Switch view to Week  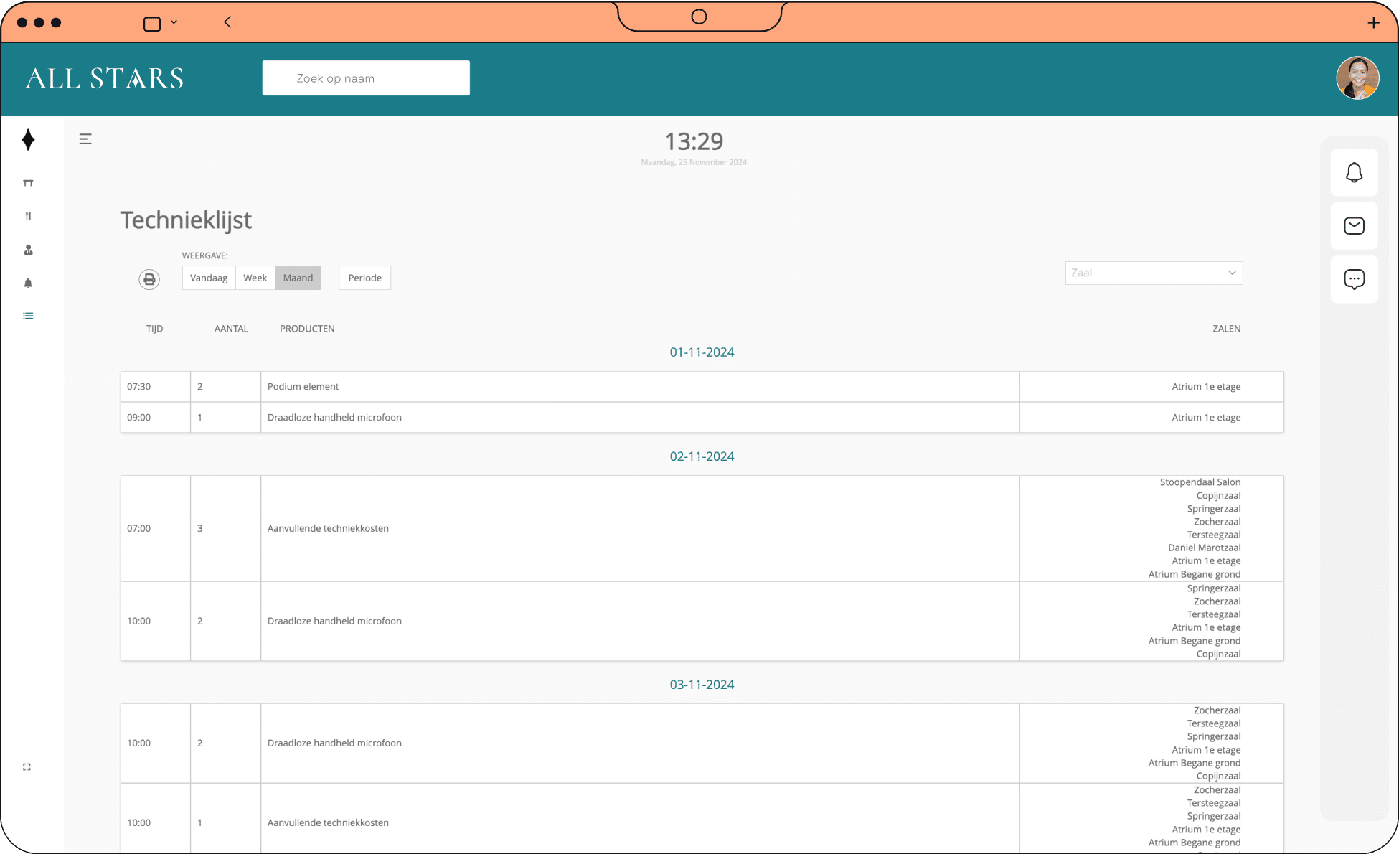tap(255, 278)
